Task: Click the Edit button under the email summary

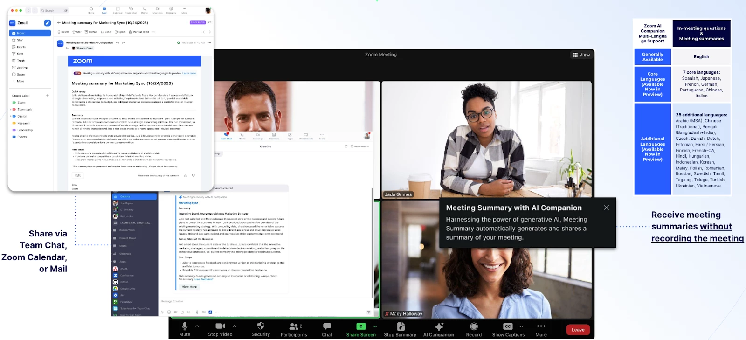Action: 78,175
